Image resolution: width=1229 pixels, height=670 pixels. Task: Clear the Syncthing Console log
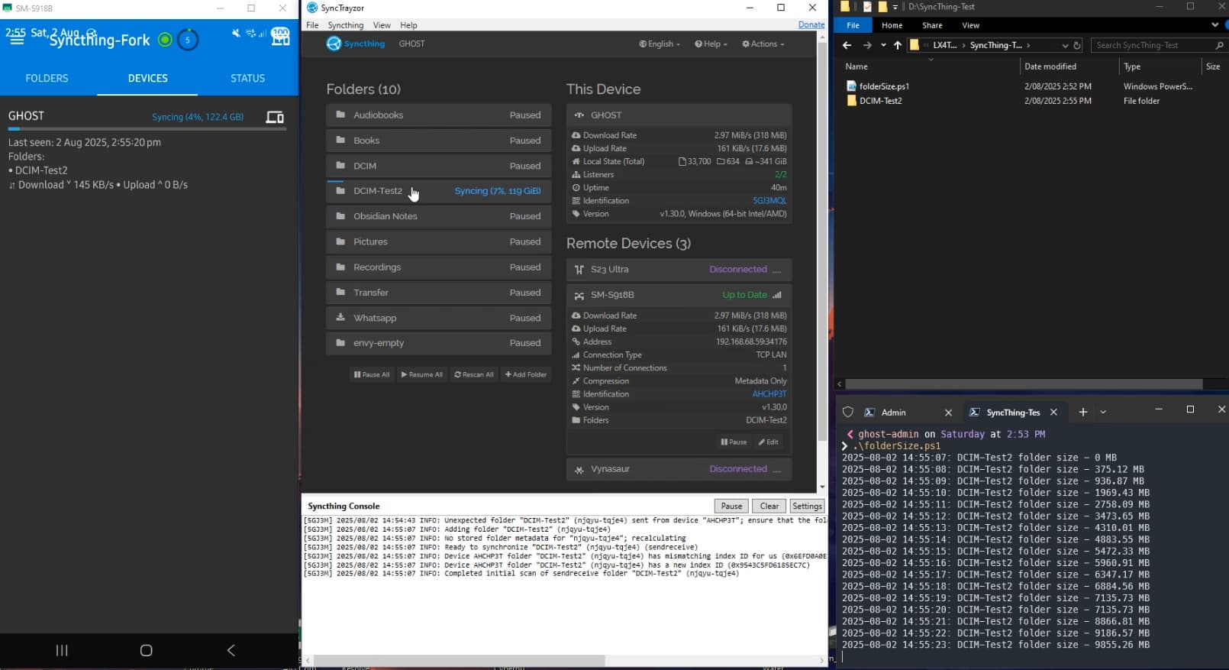click(769, 506)
